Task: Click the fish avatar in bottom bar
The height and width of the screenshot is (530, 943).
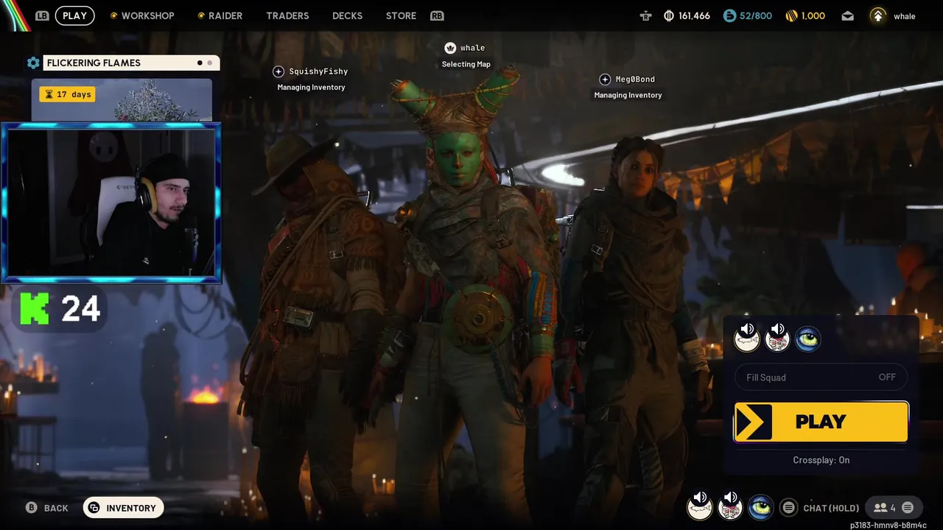Action: click(x=700, y=506)
